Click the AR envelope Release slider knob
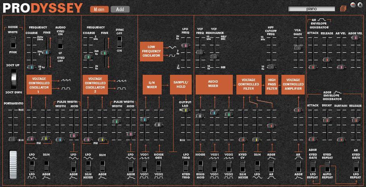 click(x=327, y=60)
